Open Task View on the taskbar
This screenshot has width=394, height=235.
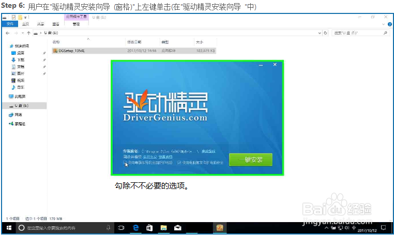click(121, 228)
